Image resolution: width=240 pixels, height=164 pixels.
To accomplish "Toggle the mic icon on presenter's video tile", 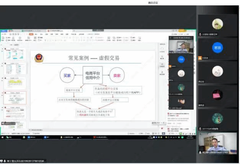I will click(200, 152).
